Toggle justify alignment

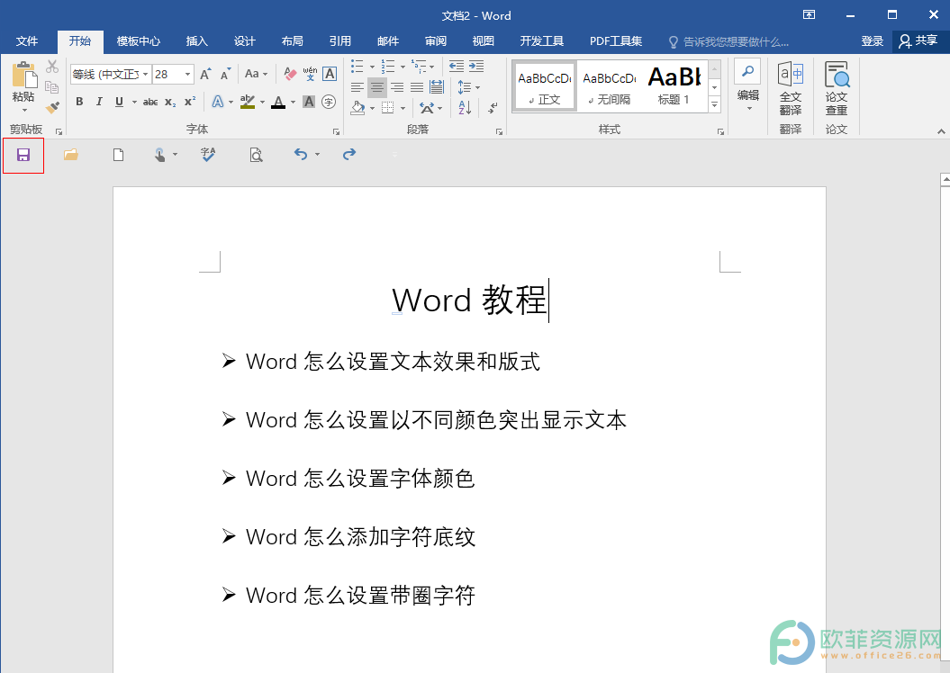tap(417, 87)
